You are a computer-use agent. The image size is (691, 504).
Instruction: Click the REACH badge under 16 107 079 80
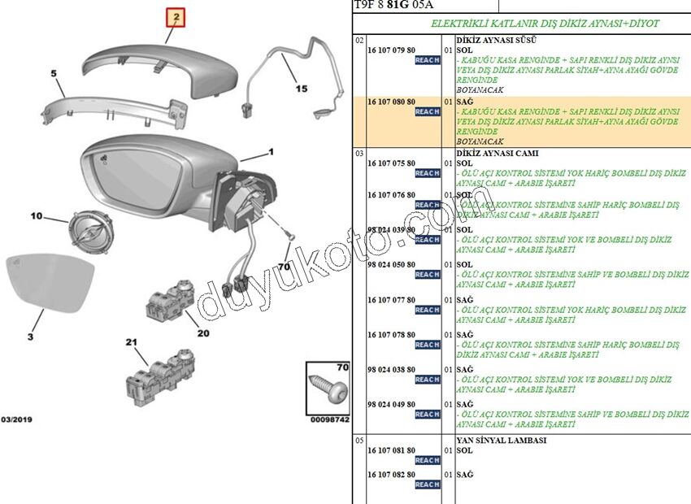427,61
